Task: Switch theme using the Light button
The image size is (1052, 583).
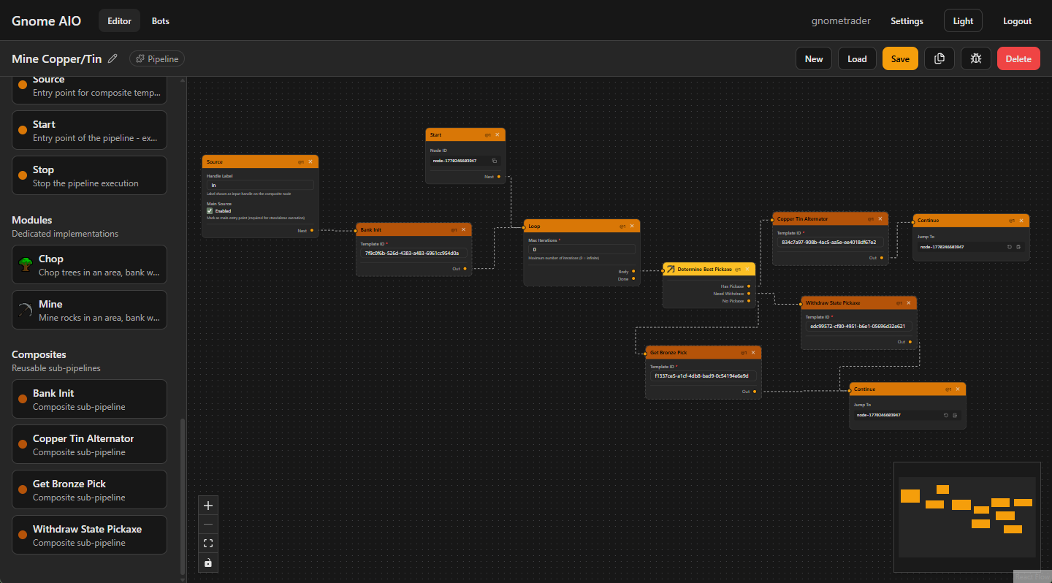Action: pyautogui.click(x=963, y=21)
